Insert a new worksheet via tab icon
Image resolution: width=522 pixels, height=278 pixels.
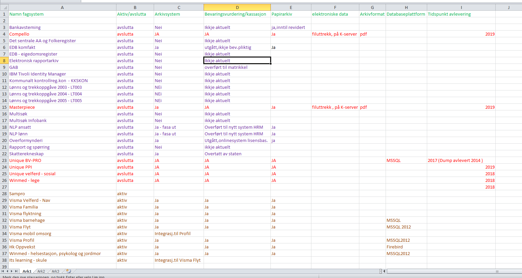pyautogui.click(x=69, y=271)
